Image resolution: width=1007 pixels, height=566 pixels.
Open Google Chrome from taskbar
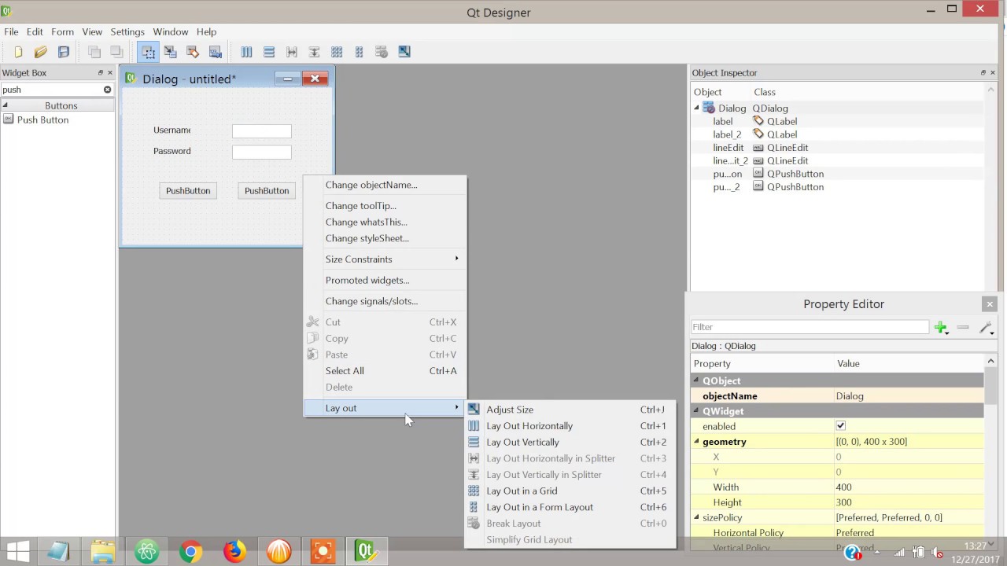[x=190, y=552]
